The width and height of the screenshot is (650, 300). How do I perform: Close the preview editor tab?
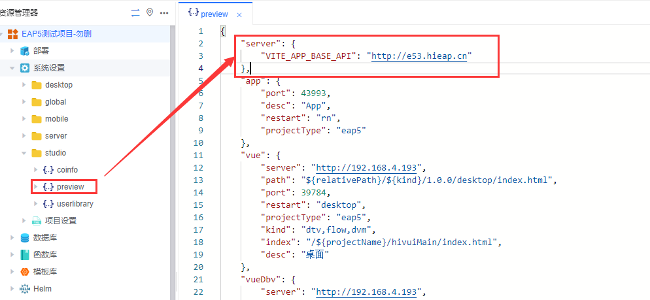(x=239, y=14)
